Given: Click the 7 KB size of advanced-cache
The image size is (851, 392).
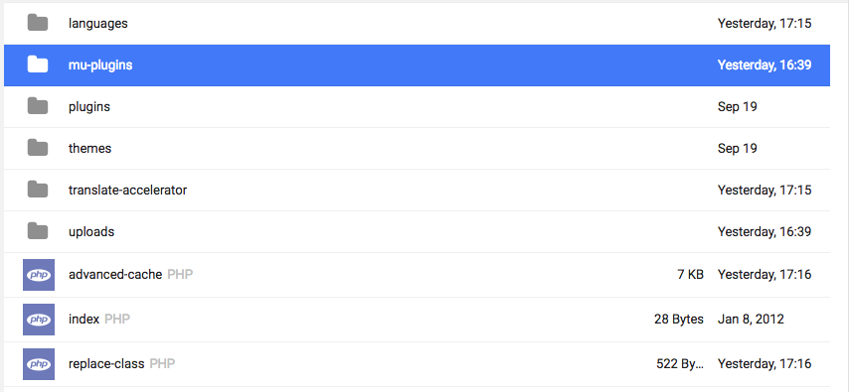Looking at the screenshot, I should 690,275.
